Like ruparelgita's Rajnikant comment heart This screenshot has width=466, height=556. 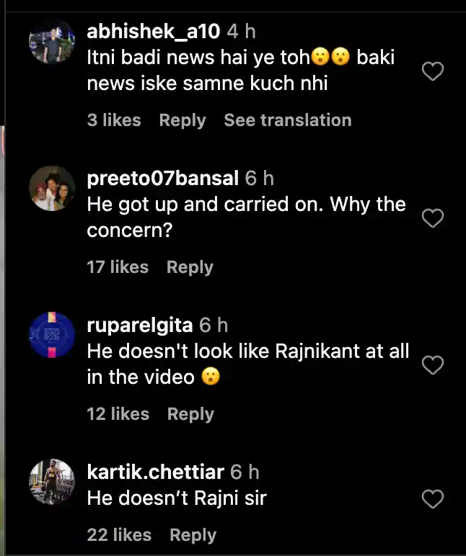432,365
